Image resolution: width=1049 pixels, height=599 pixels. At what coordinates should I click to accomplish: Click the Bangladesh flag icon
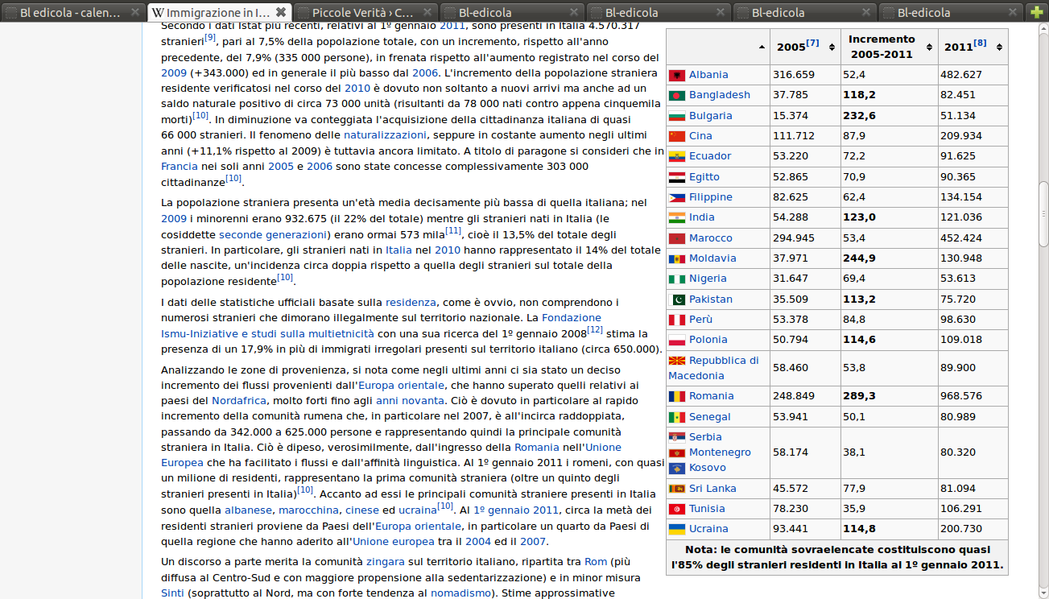[676, 95]
